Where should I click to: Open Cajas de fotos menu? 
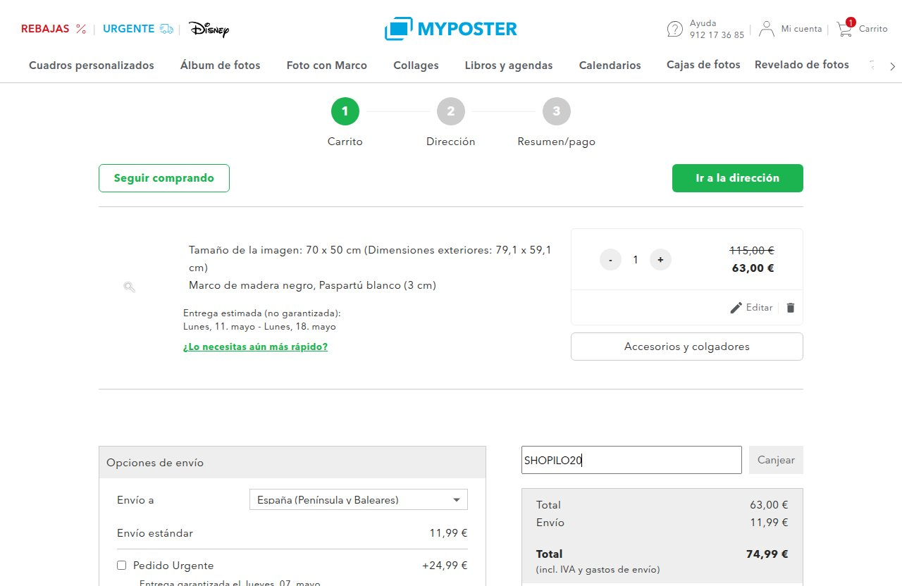[x=703, y=65]
